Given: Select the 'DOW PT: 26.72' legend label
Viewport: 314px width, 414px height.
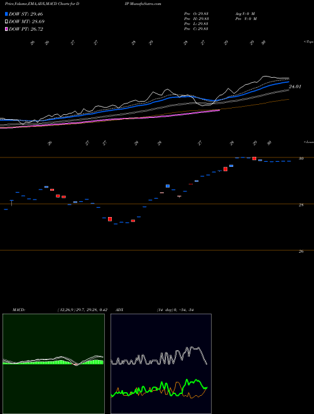Looking at the screenshot, I should tap(26, 29).
